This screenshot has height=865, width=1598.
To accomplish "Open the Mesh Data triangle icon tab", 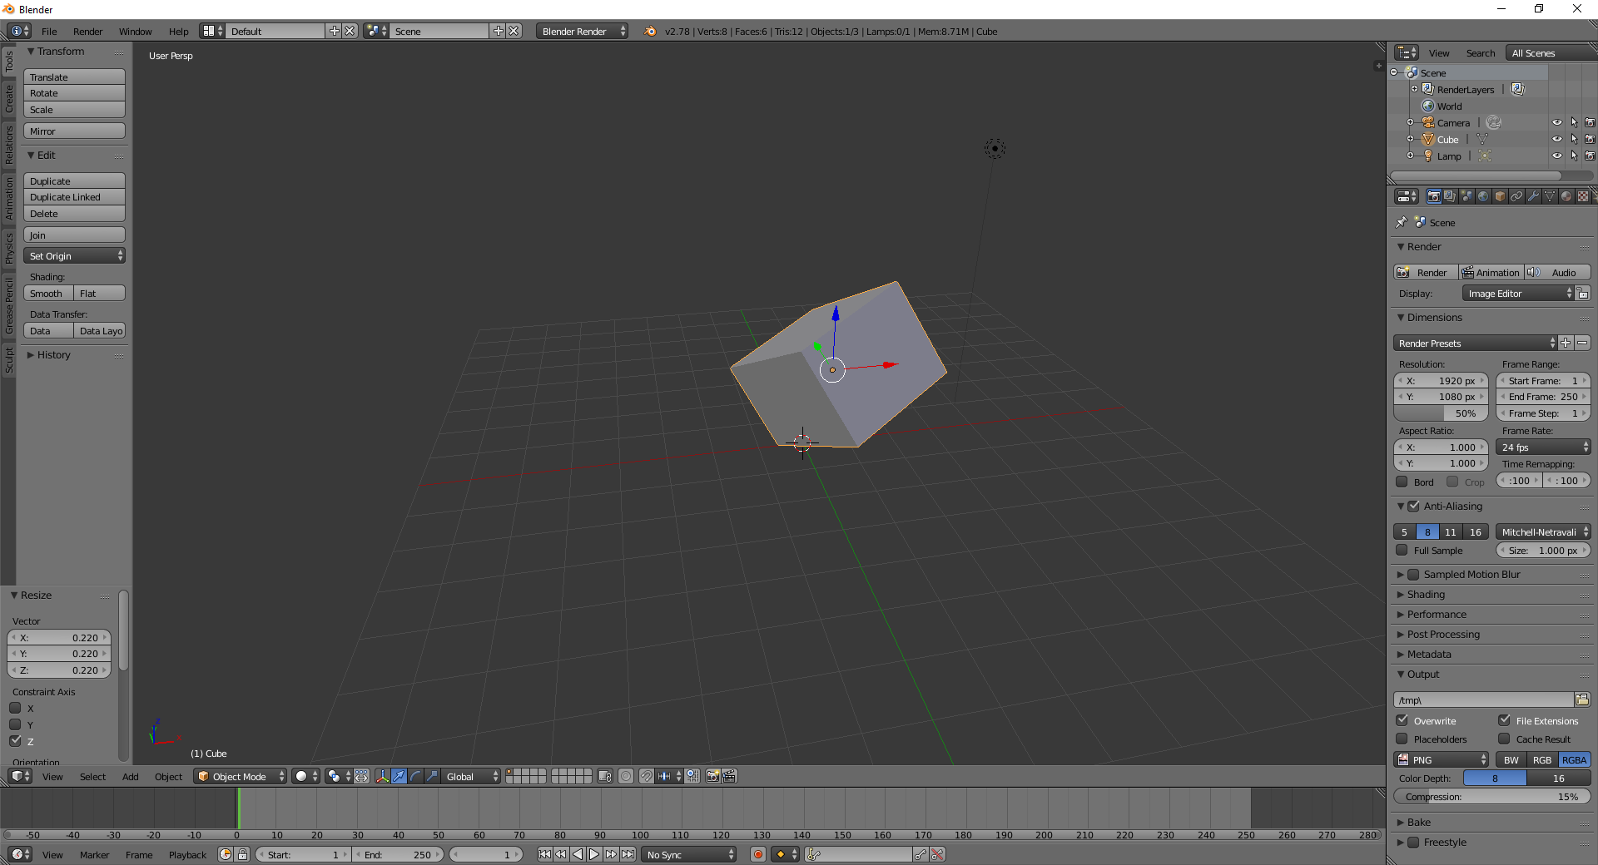I will pos(1550,196).
